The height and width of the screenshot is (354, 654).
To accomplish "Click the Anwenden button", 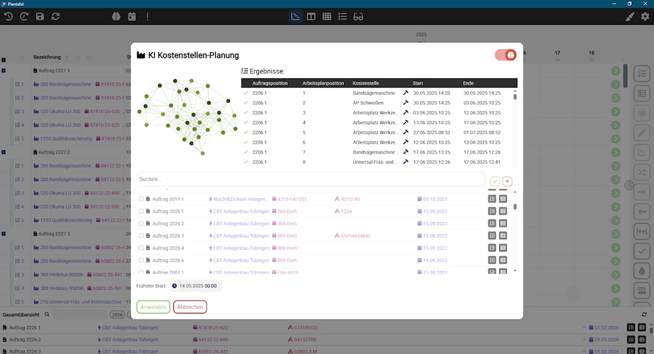I will [x=153, y=307].
